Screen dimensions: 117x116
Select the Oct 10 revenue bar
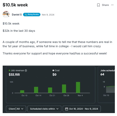point(22,91)
